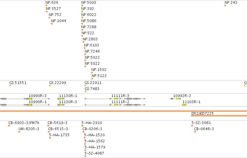Viewport: 247px width, 158px height.
Task: Select the 5-HA-1579 insertion label
Action: [x=95, y=147]
